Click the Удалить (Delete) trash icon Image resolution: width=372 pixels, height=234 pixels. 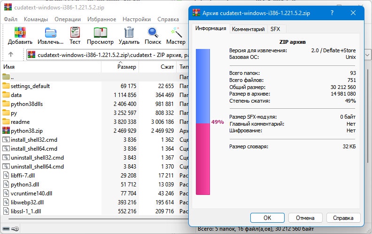point(129,32)
